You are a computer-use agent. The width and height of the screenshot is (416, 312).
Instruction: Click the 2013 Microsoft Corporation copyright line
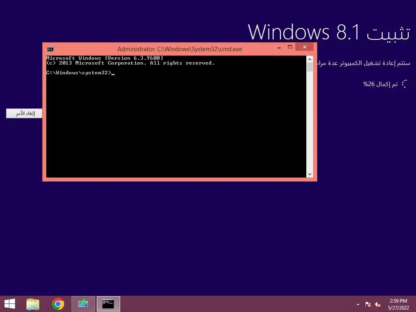[130, 63]
